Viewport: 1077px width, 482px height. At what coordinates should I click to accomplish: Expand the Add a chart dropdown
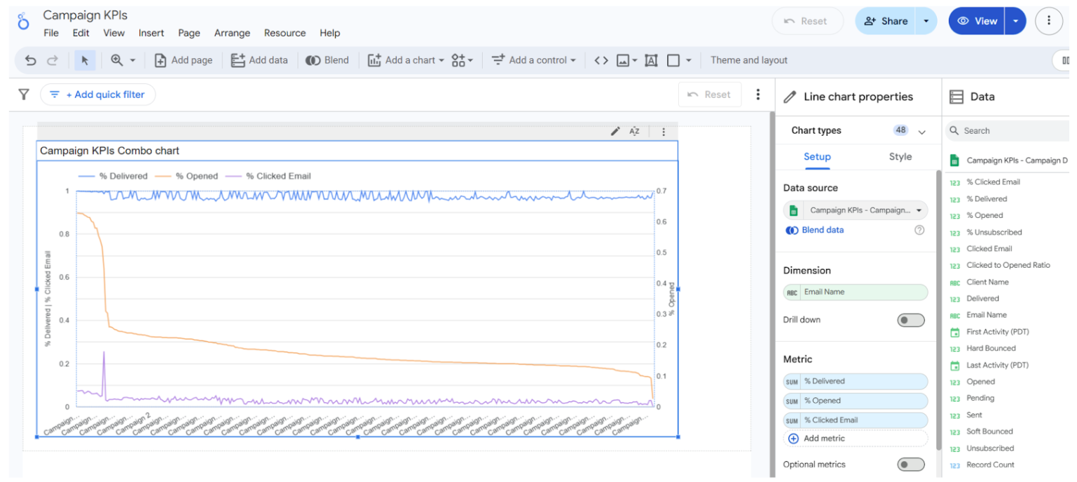click(x=441, y=60)
